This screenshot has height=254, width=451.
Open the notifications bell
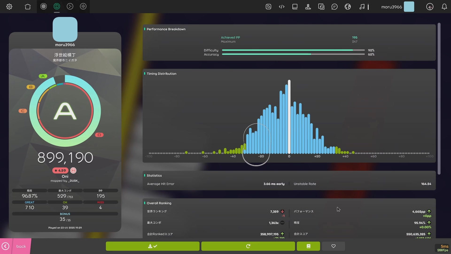click(x=444, y=7)
